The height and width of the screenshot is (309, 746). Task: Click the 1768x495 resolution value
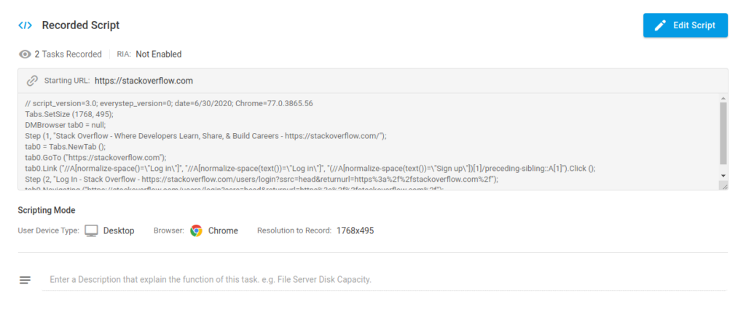click(355, 230)
